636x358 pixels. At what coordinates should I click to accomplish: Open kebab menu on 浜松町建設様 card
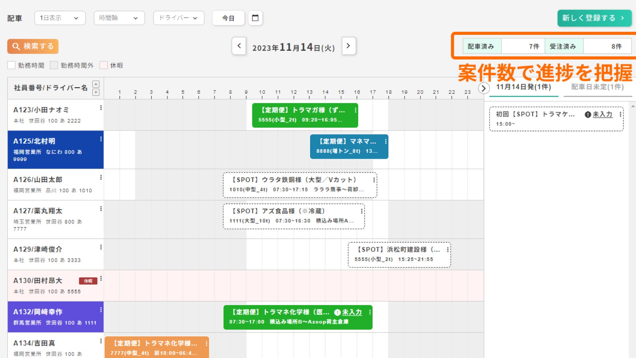[448, 250]
